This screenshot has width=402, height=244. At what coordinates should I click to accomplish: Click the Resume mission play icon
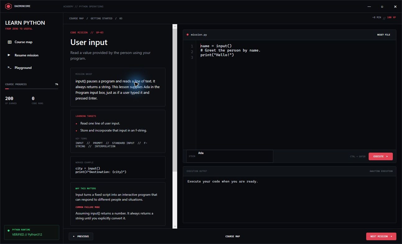click(x=9, y=55)
